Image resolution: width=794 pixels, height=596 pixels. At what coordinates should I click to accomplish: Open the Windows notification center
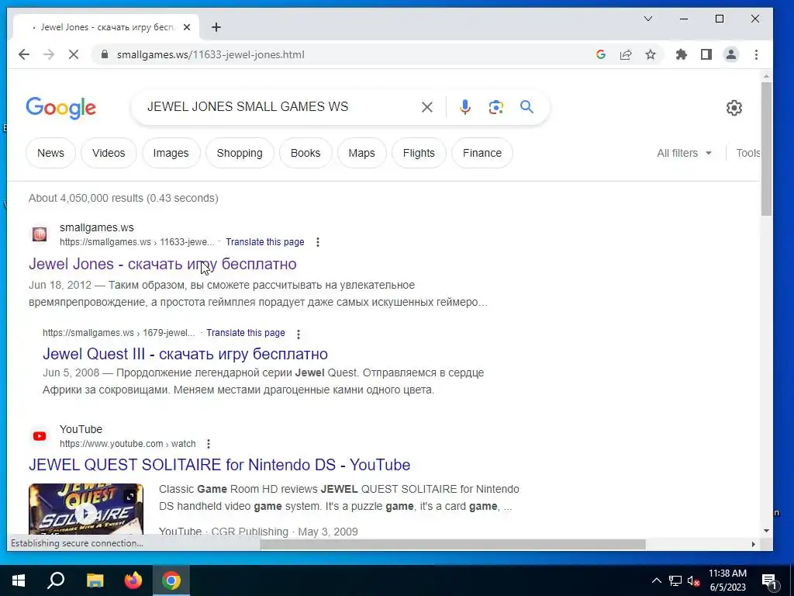(x=769, y=580)
